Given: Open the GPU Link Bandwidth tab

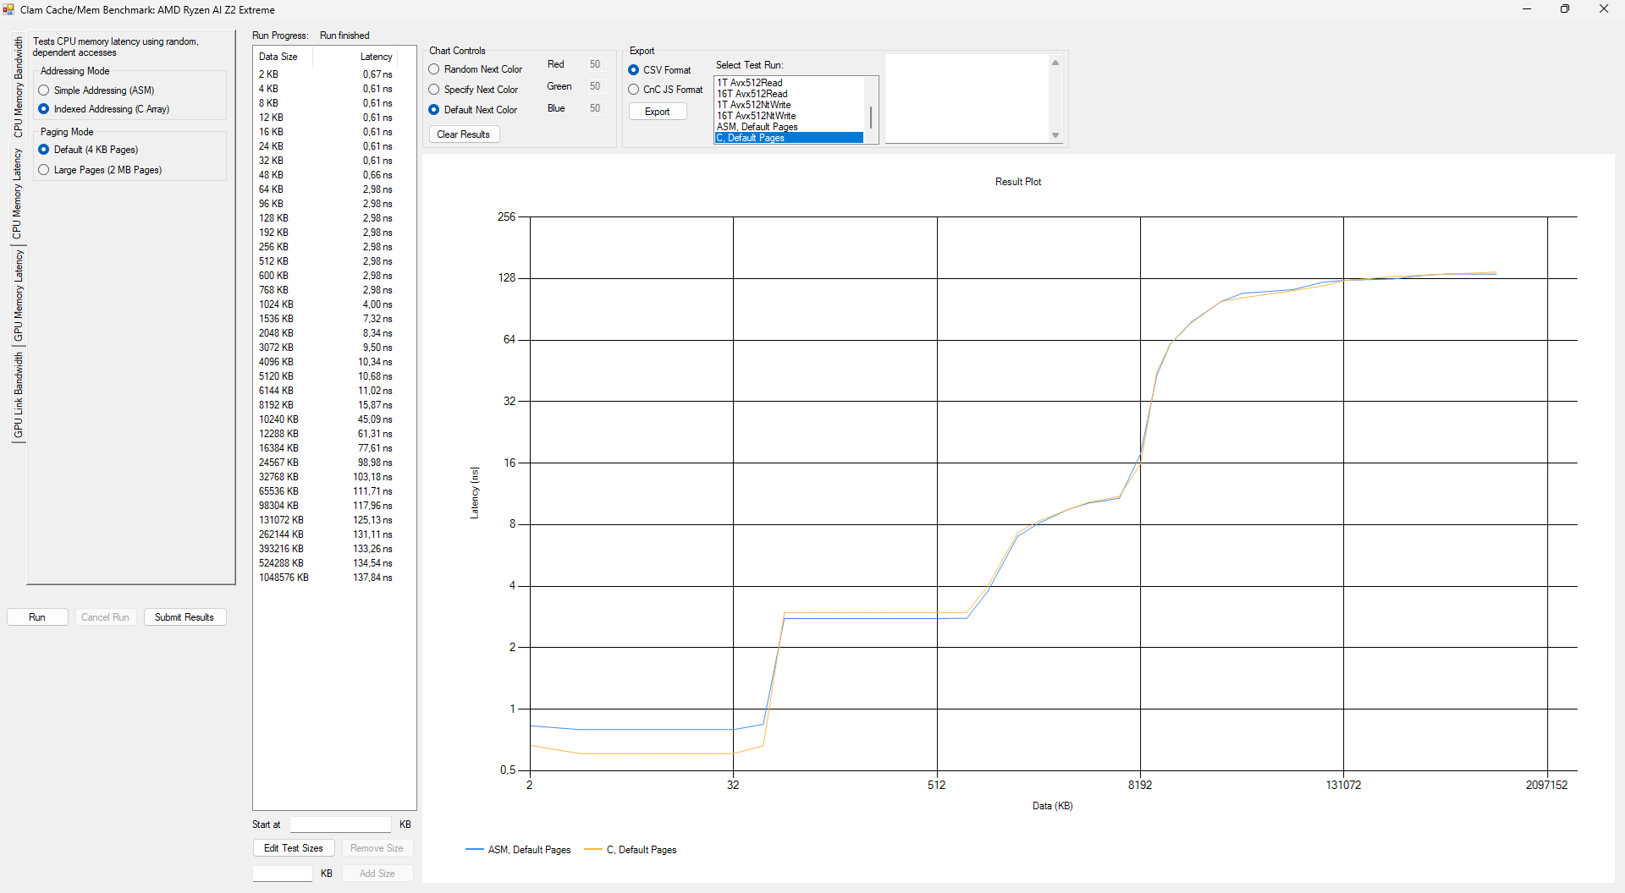Looking at the screenshot, I should pyautogui.click(x=18, y=396).
